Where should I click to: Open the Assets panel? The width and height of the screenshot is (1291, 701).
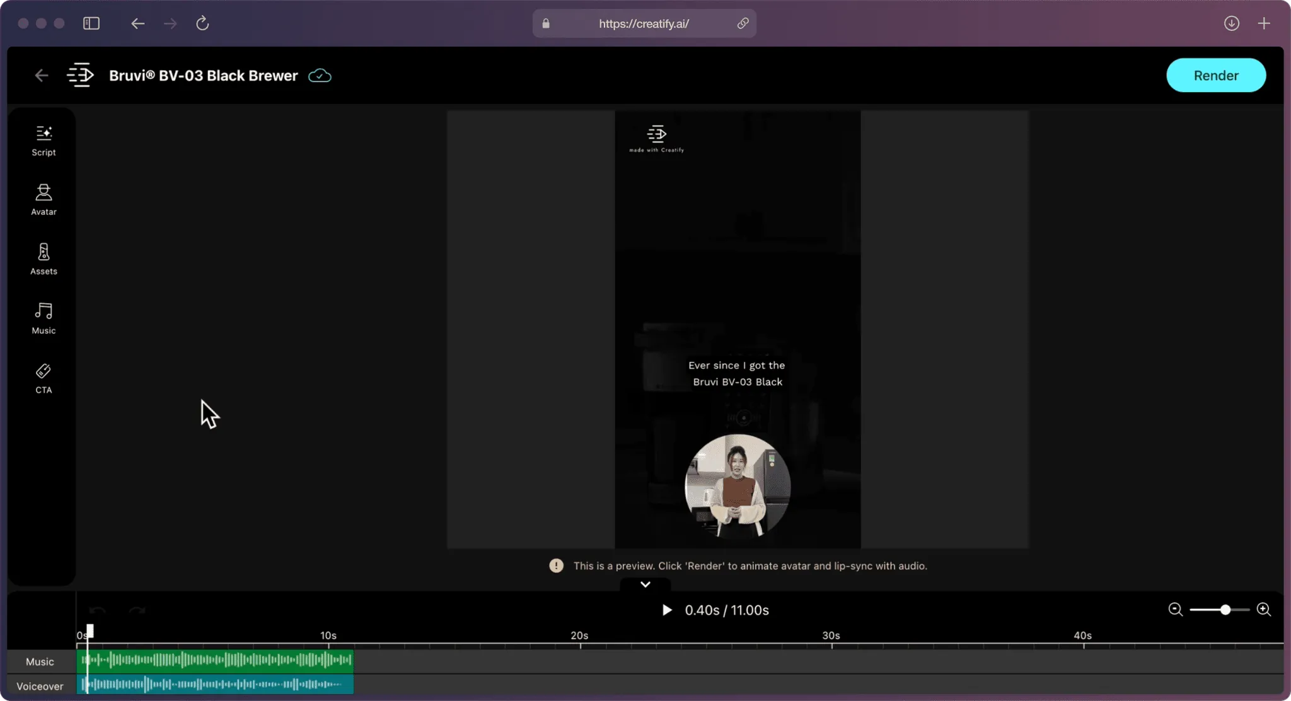point(43,259)
